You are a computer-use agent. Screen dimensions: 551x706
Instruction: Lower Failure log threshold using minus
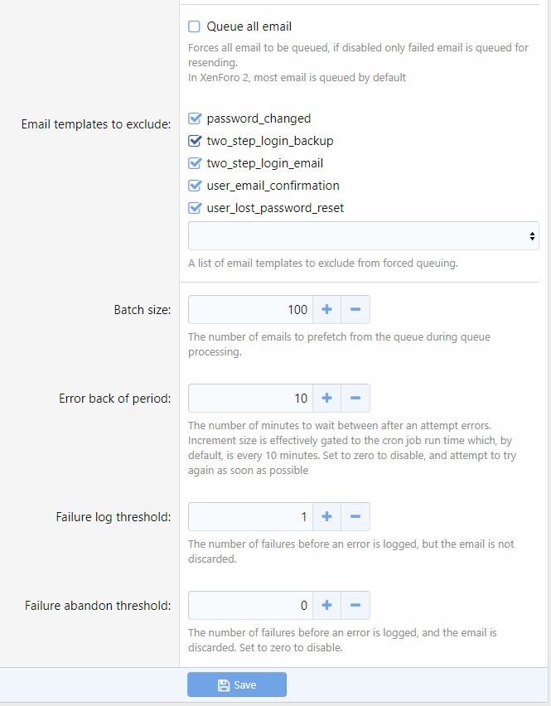pos(355,517)
